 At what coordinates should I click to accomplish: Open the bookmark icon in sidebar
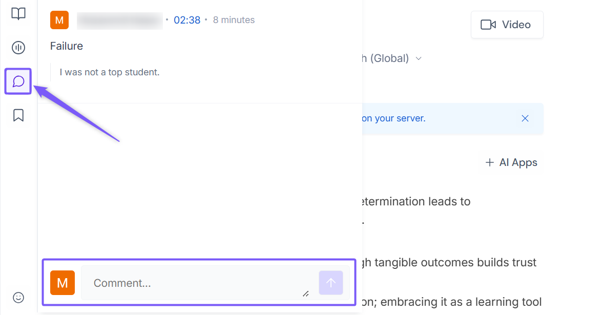click(18, 115)
